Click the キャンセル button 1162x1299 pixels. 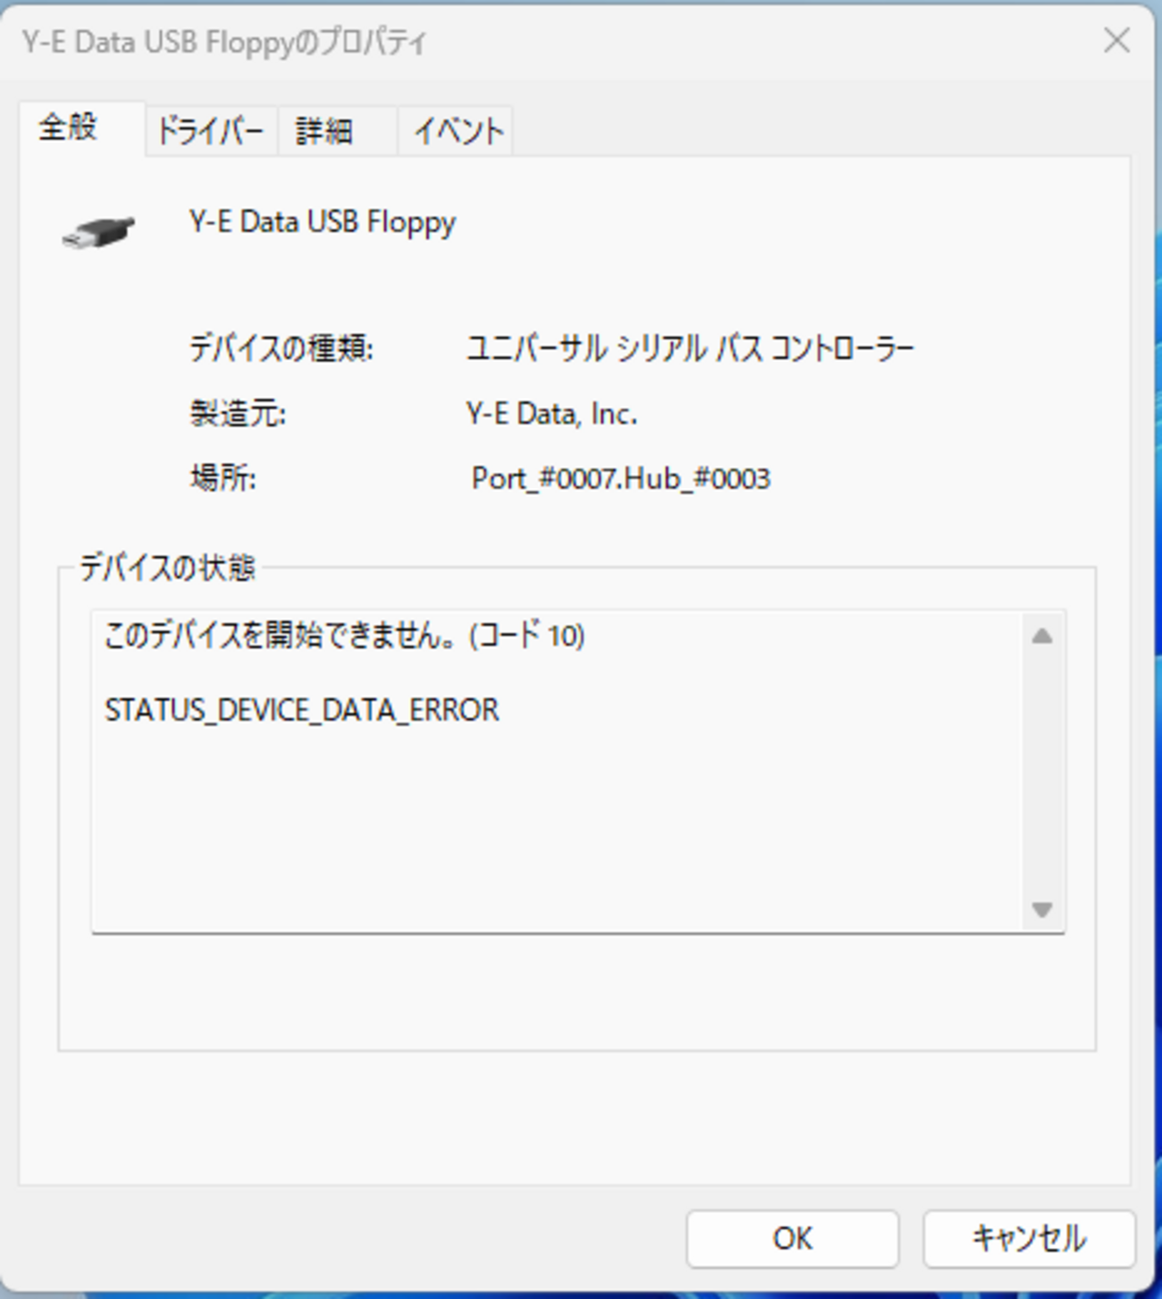pyautogui.click(x=1029, y=1238)
